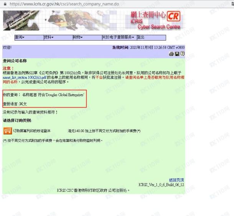Image resolution: width=234 pixels, height=216 pixels.
Task: Click the 返回页顶 back to top link
Action: (176, 180)
